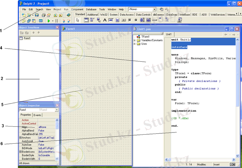Open the desktop layout <None> dropdown
The width and height of the screenshot is (242, 168).
point(154,9)
